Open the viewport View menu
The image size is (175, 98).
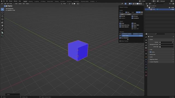[16, 4]
